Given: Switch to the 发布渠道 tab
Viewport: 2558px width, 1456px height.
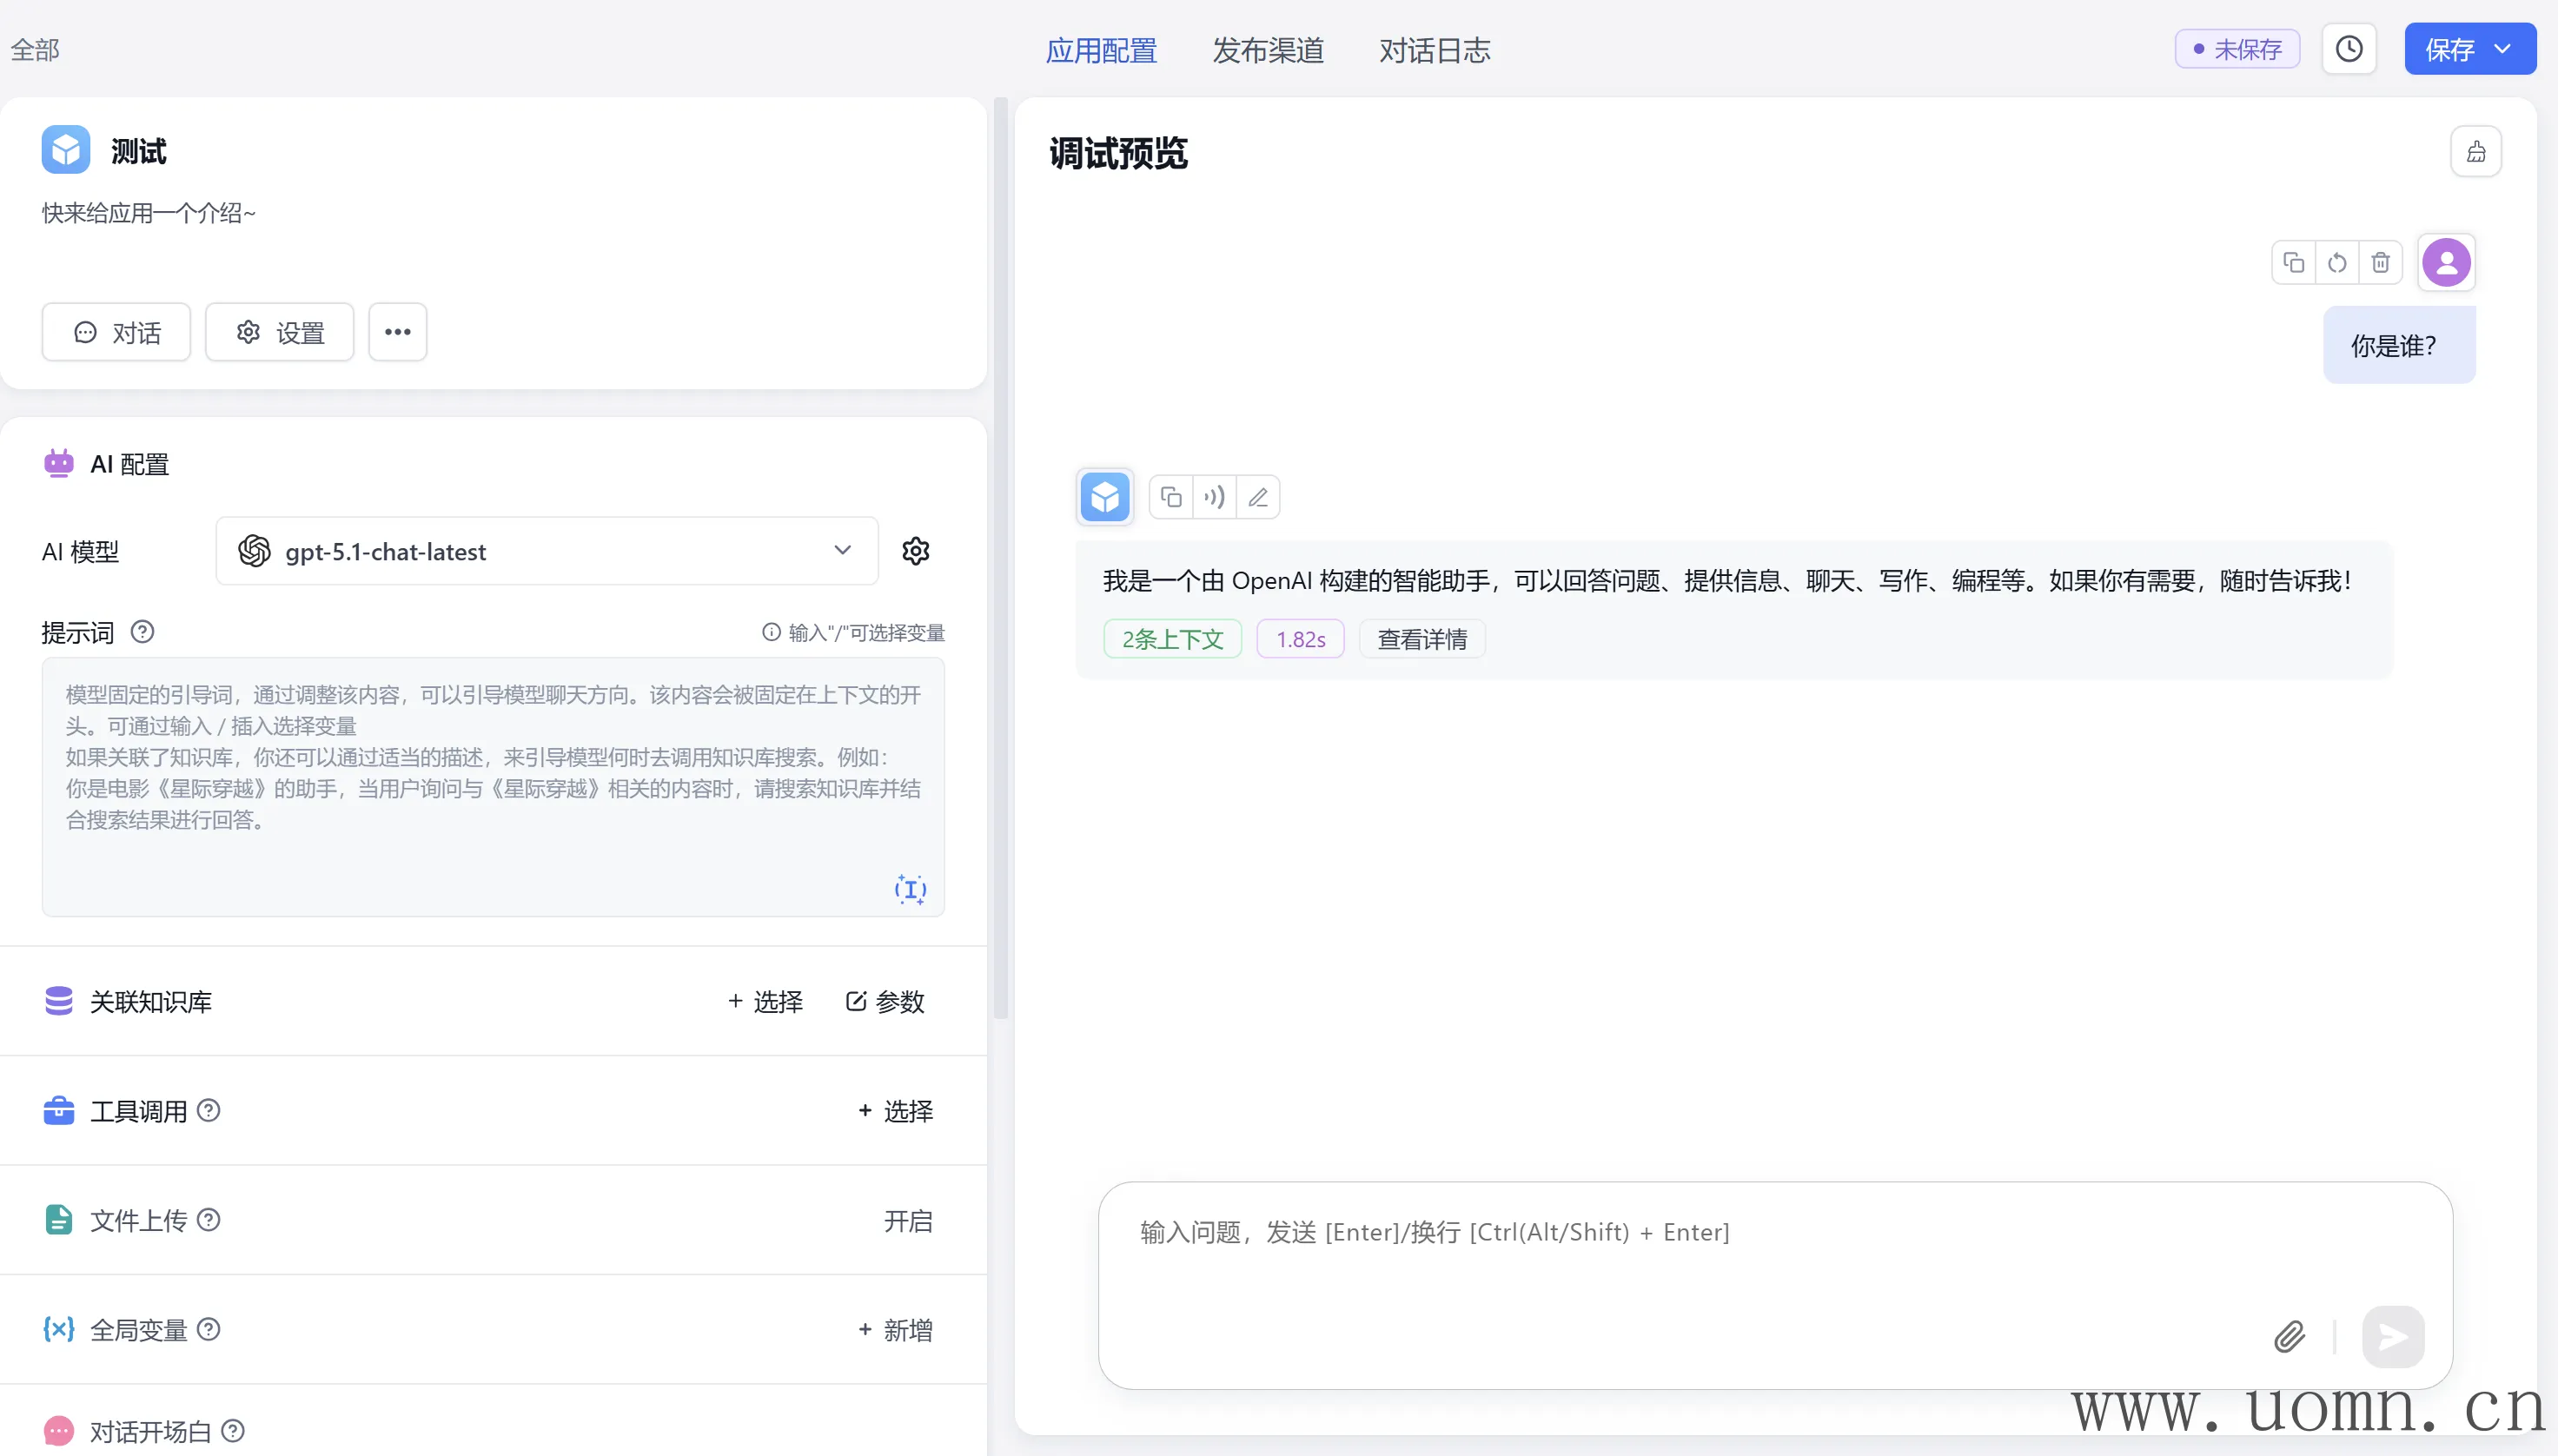Looking at the screenshot, I should tap(1267, 50).
